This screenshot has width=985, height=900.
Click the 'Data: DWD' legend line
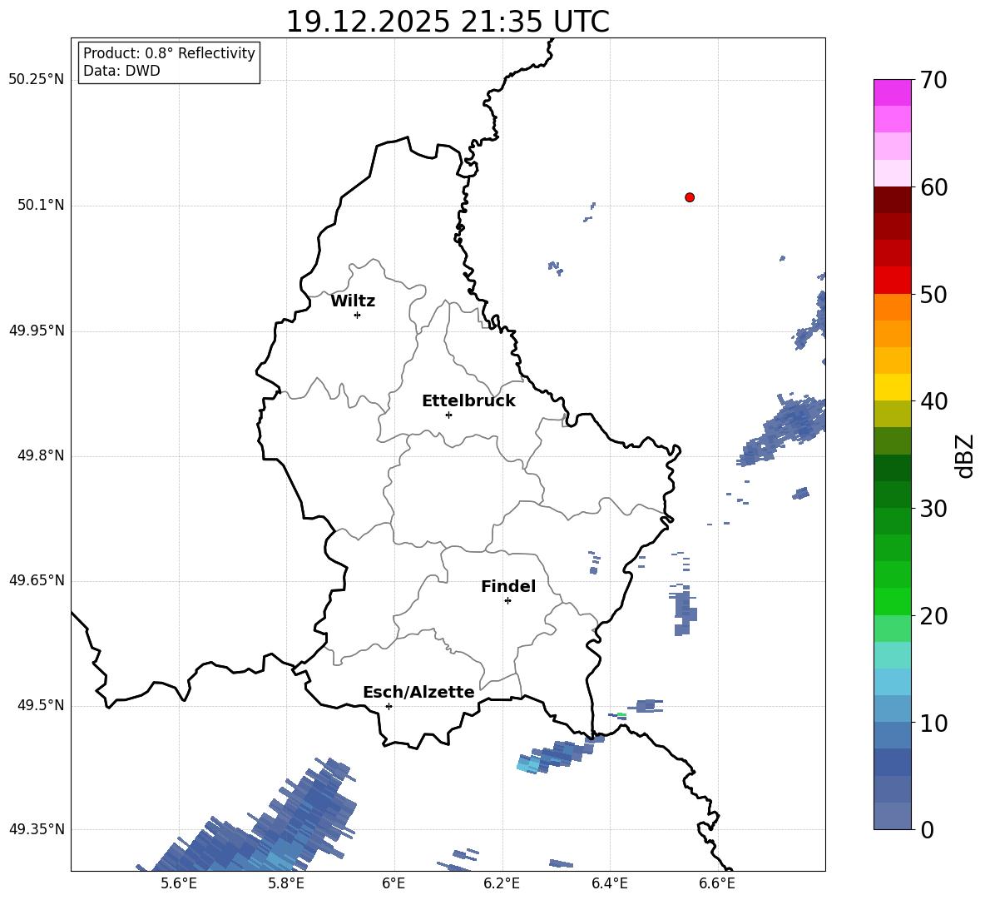121,71
